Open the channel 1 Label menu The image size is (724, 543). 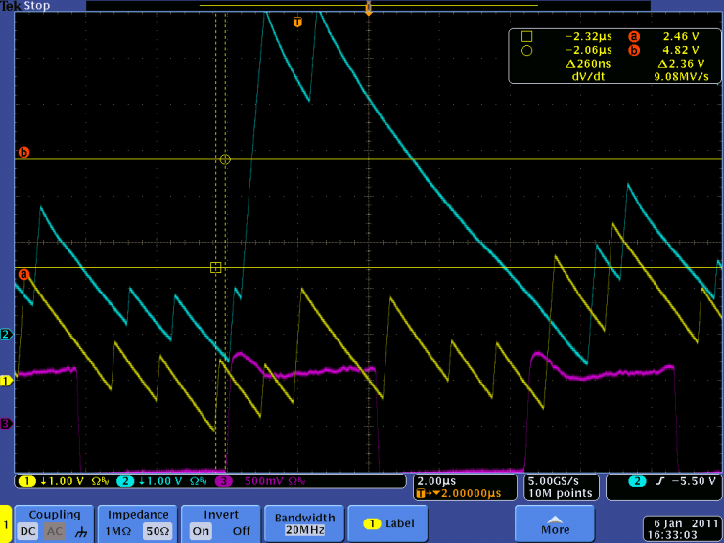(387, 523)
